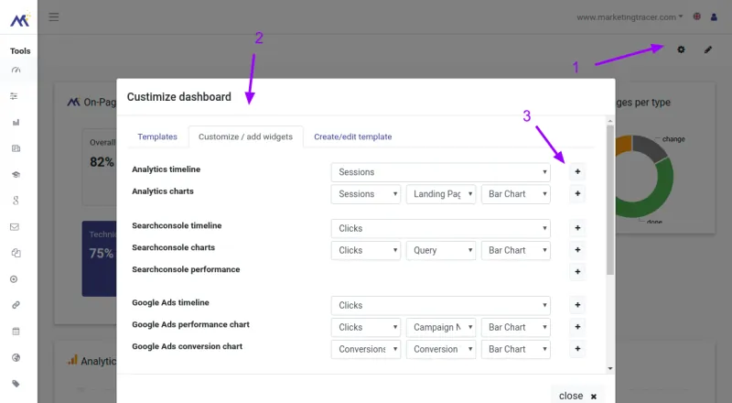The height and width of the screenshot is (403, 732).
Task: Open Searchconsole charts Clicks dropdown
Action: point(366,250)
